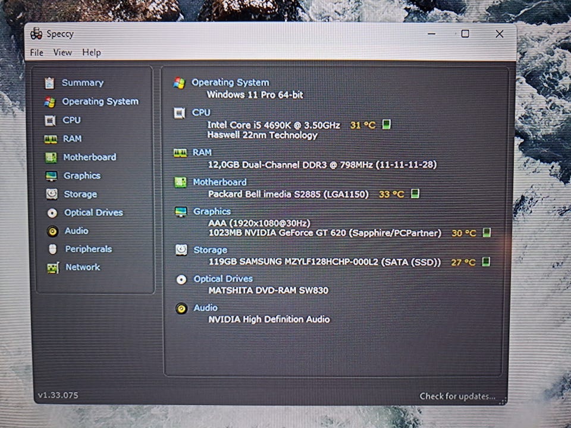The width and height of the screenshot is (571, 428).
Task: Click the RAM module icon in summary pane
Action: coord(180,153)
